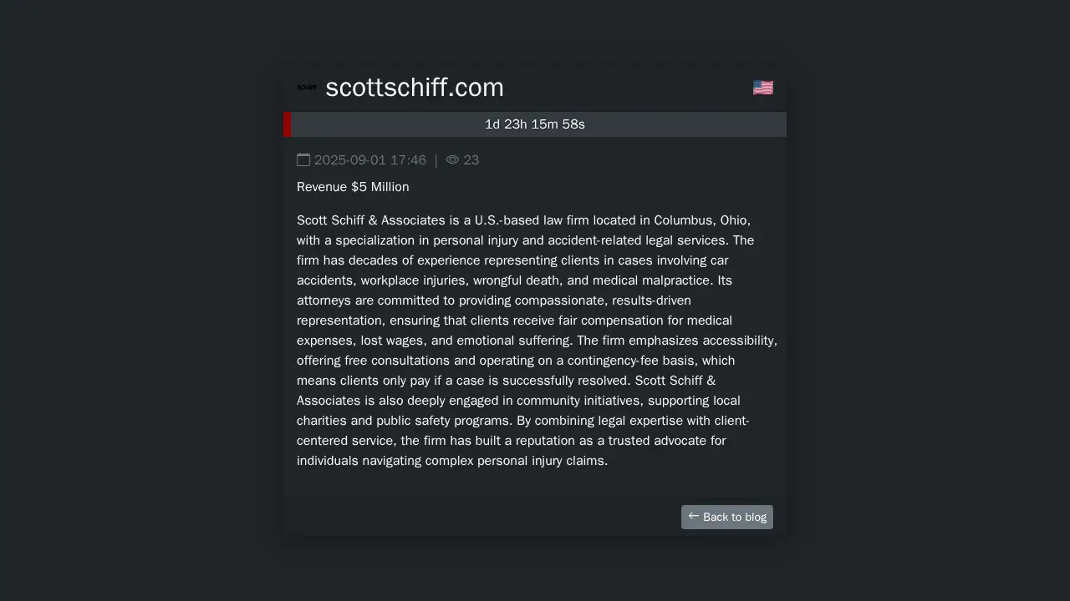This screenshot has height=601, width=1070.
Task: Click the countdown timer bar
Action: click(x=535, y=124)
